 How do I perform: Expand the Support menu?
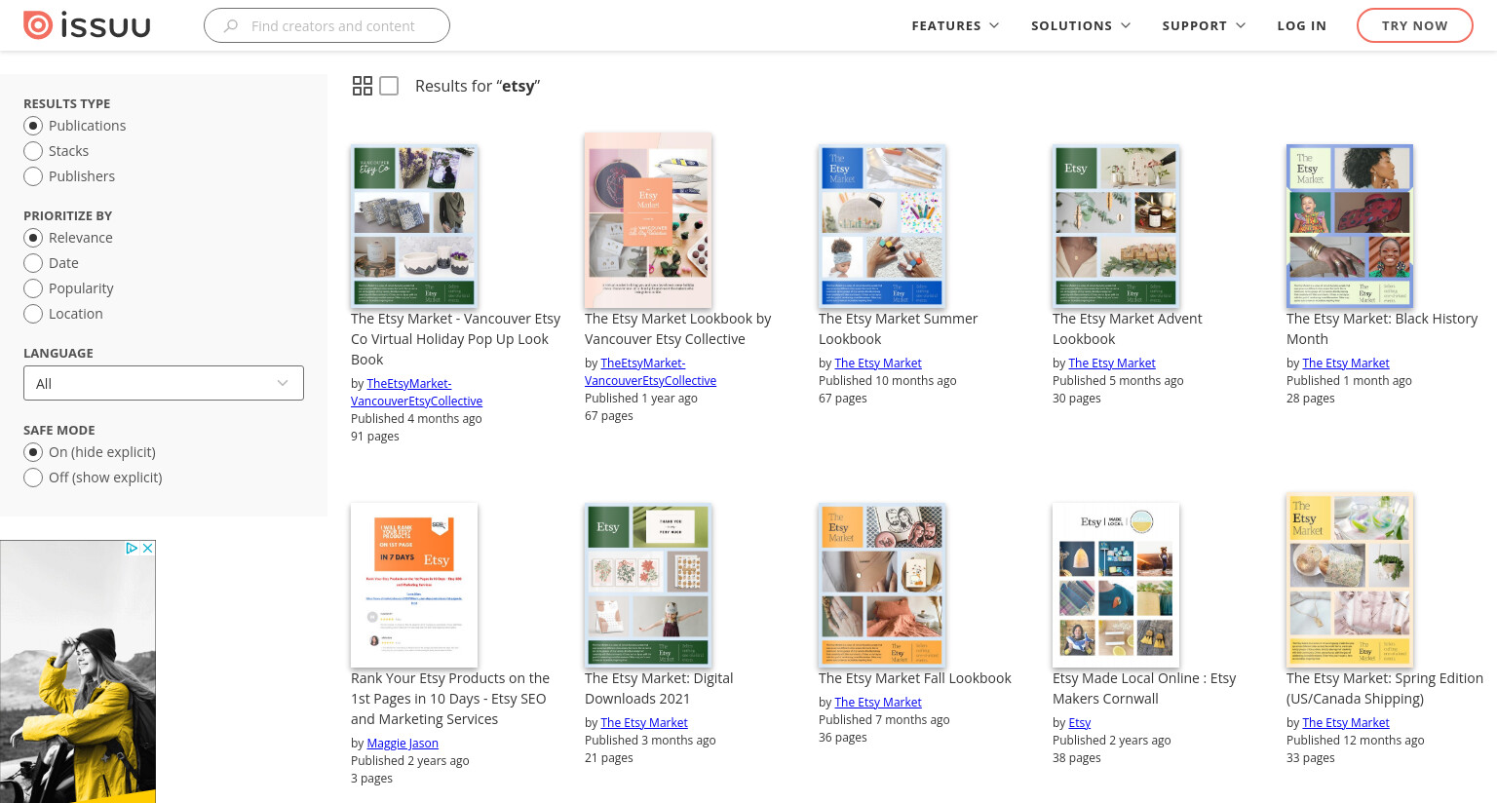point(1204,25)
